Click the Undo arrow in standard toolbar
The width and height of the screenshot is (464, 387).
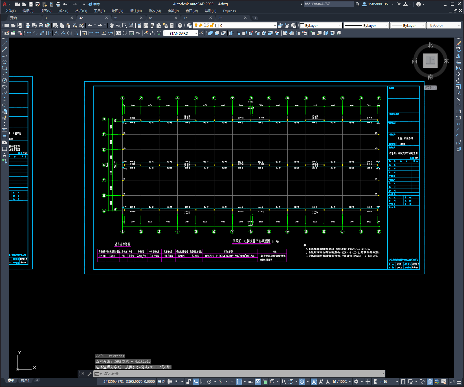click(90, 25)
